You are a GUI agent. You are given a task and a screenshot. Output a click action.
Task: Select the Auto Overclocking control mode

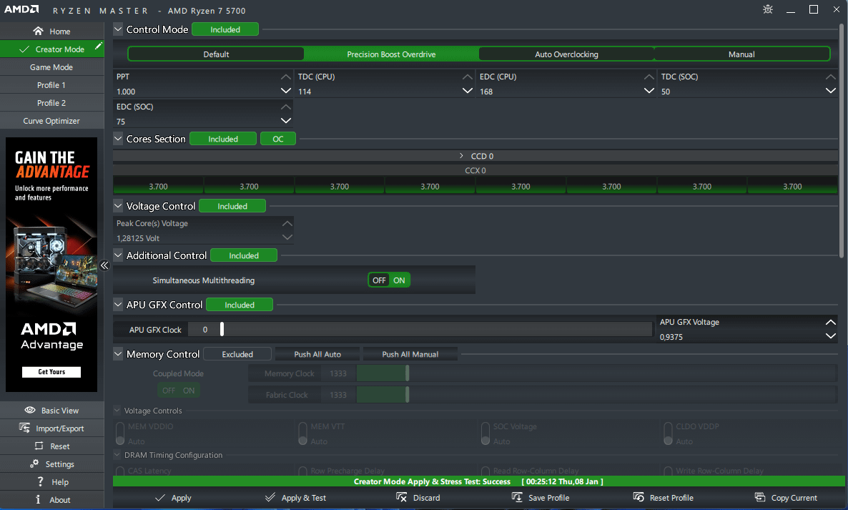click(x=566, y=54)
